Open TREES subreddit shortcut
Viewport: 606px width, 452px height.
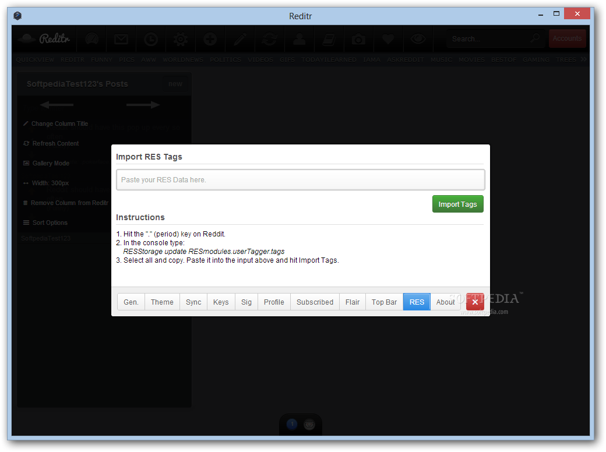pos(566,59)
